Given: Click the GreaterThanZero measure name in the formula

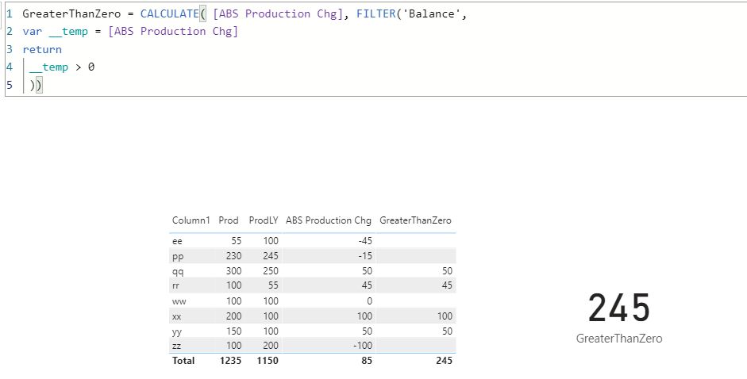Looking at the screenshot, I should pyautogui.click(x=71, y=13).
